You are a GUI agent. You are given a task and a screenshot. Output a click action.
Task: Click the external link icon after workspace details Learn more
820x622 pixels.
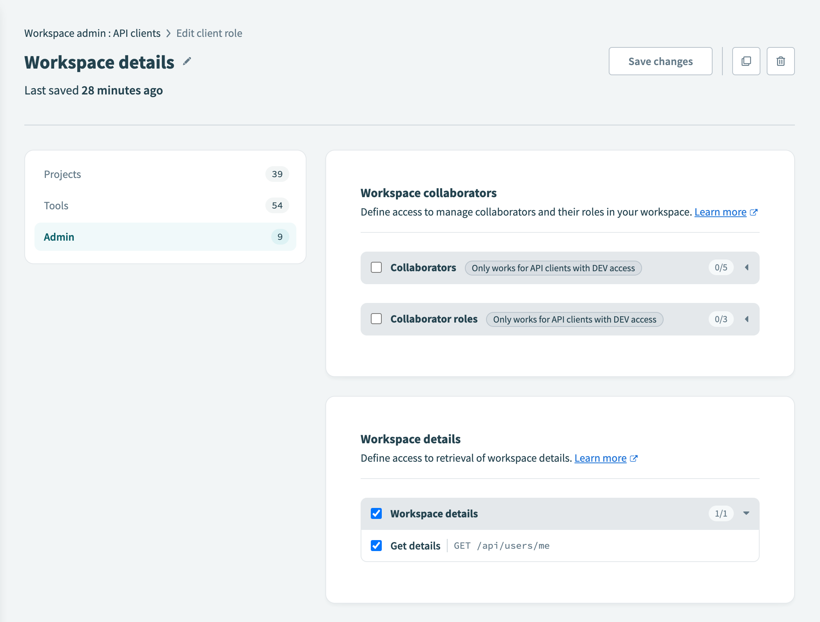(x=634, y=458)
